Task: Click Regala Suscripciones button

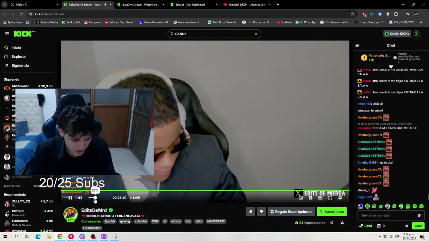Action: pos(291,212)
